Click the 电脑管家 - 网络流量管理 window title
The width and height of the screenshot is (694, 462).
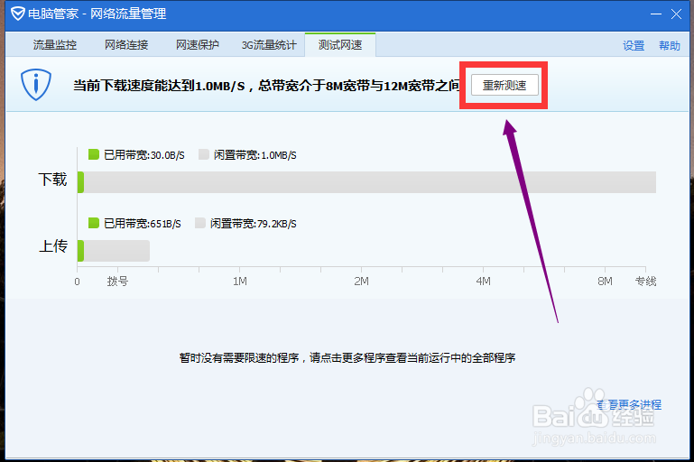tap(97, 14)
